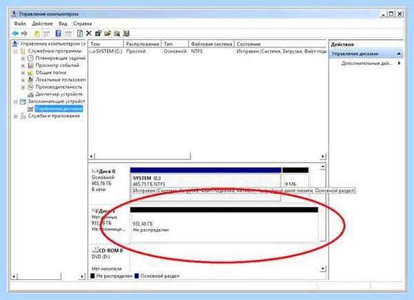Collapse Управление дисками actions section arrow
The width and height of the screenshot is (414, 300).
pos(399,54)
